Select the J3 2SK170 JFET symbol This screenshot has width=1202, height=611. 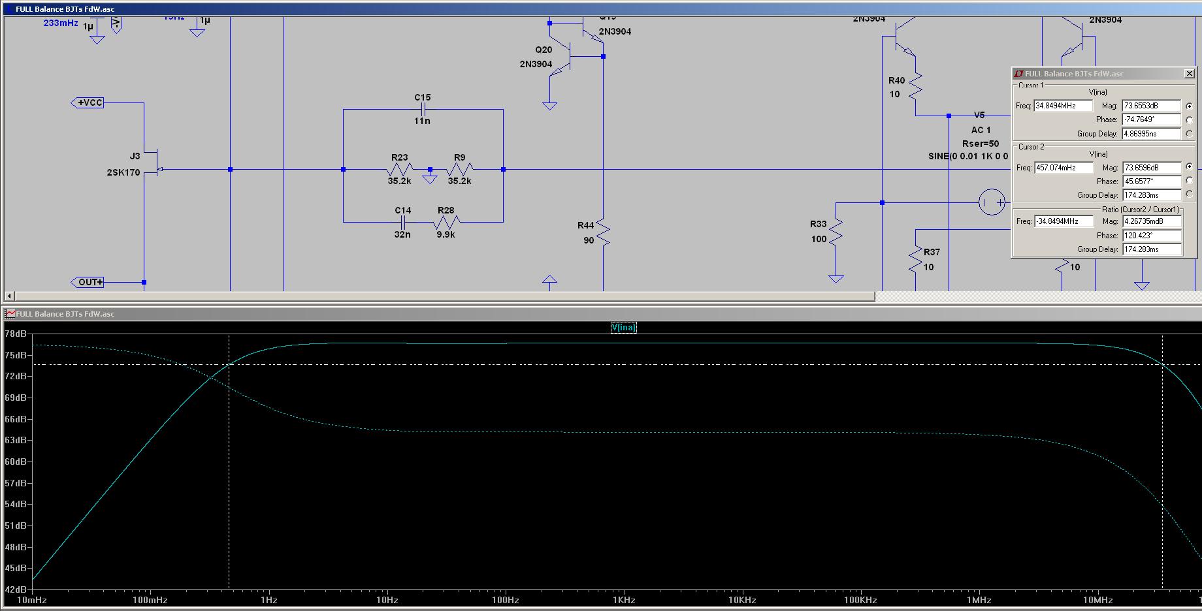click(x=152, y=163)
